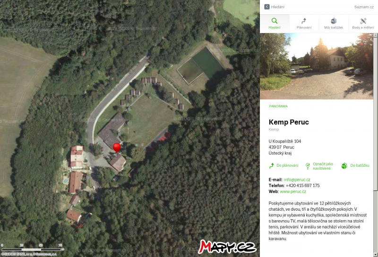
Task: Click the panel scrollbar down arrow
Action: (x=375, y=255)
